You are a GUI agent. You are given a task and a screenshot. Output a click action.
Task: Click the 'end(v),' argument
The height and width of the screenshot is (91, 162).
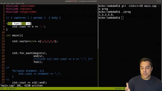tap(39, 56)
